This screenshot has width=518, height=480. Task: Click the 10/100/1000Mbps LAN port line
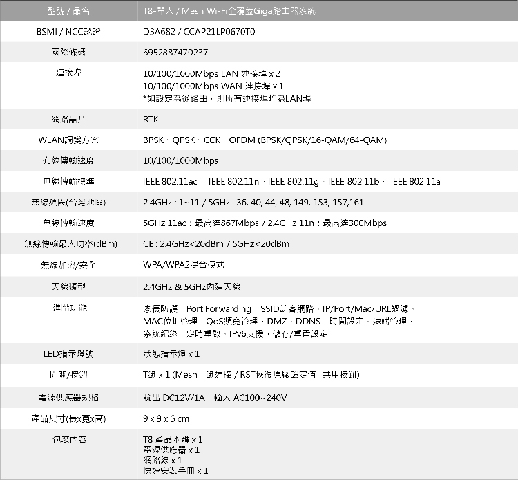(211, 73)
